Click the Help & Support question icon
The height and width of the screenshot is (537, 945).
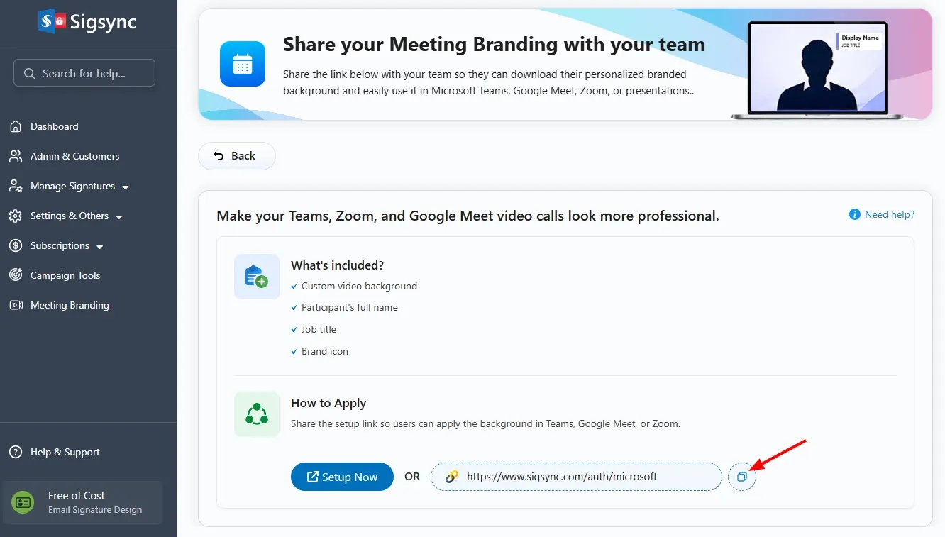[x=16, y=452]
